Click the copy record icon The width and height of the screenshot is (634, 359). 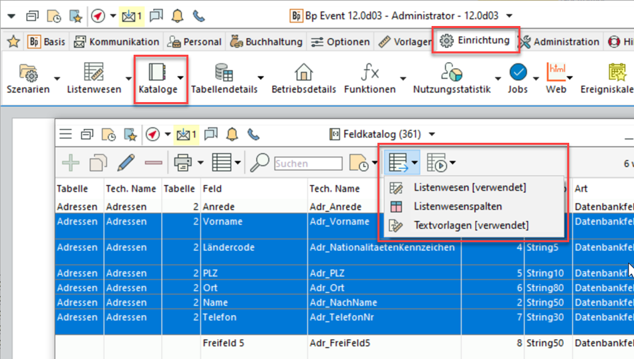tap(99, 162)
